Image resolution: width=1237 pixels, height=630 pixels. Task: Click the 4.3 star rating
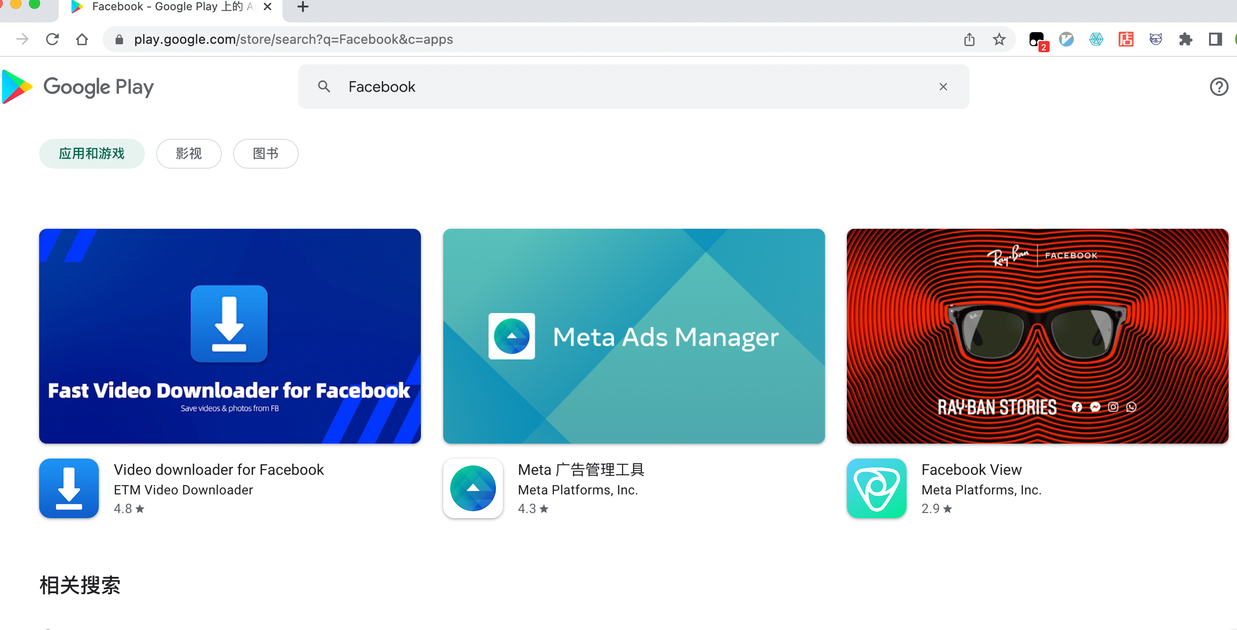pyautogui.click(x=533, y=508)
